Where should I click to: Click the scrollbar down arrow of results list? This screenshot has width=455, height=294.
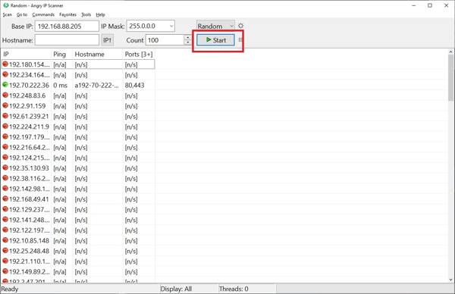(x=450, y=280)
